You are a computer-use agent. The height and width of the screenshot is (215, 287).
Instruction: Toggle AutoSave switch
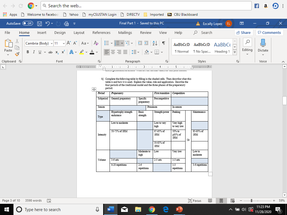tap(28, 24)
